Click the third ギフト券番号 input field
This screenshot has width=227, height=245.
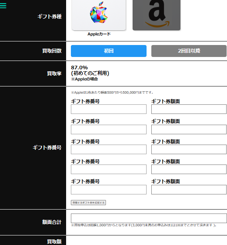pyautogui.click(x=109, y=149)
